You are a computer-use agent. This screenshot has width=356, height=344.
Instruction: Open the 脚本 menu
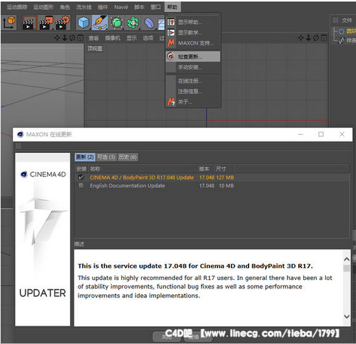[139, 7]
